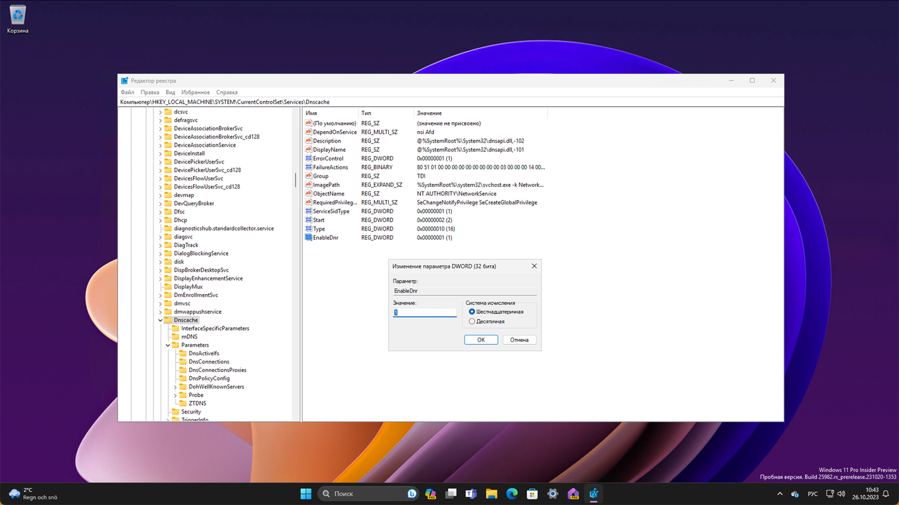Close the DWORD edit dialog

(534, 266)
